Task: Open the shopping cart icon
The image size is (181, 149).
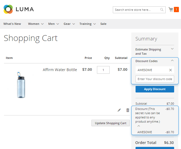Action: pos(171,10)
